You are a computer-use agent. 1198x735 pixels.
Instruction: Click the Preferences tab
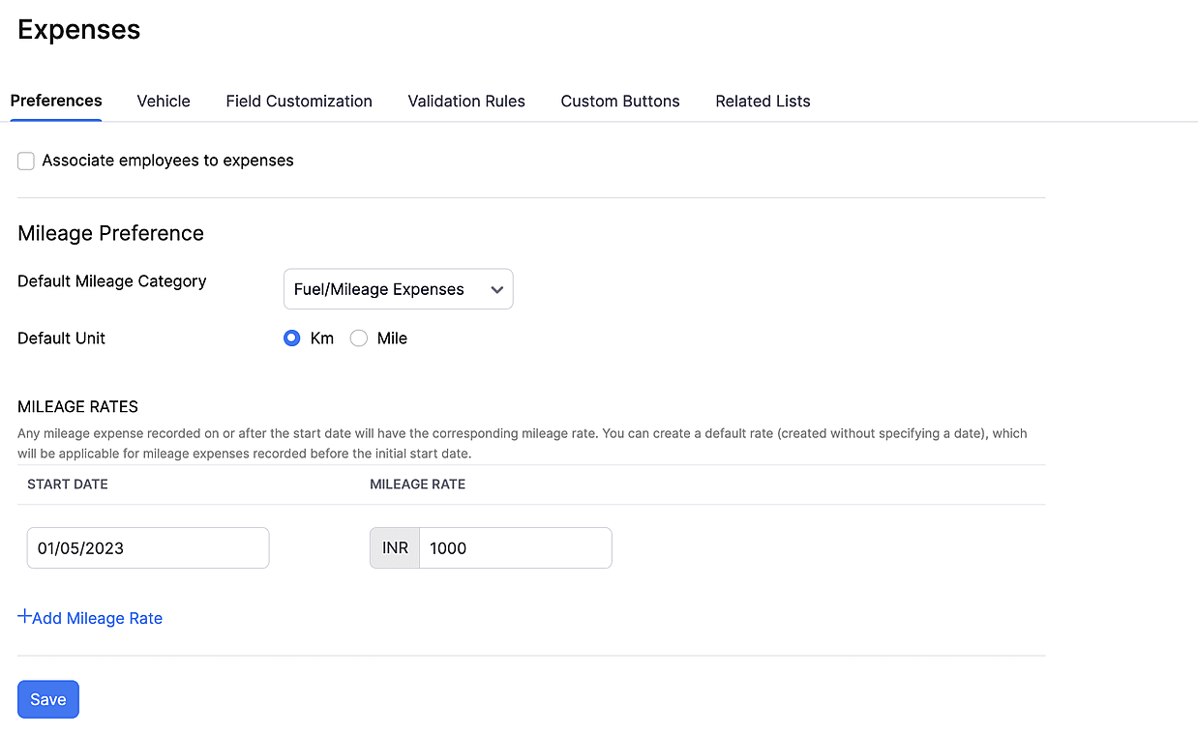[56, 101]
